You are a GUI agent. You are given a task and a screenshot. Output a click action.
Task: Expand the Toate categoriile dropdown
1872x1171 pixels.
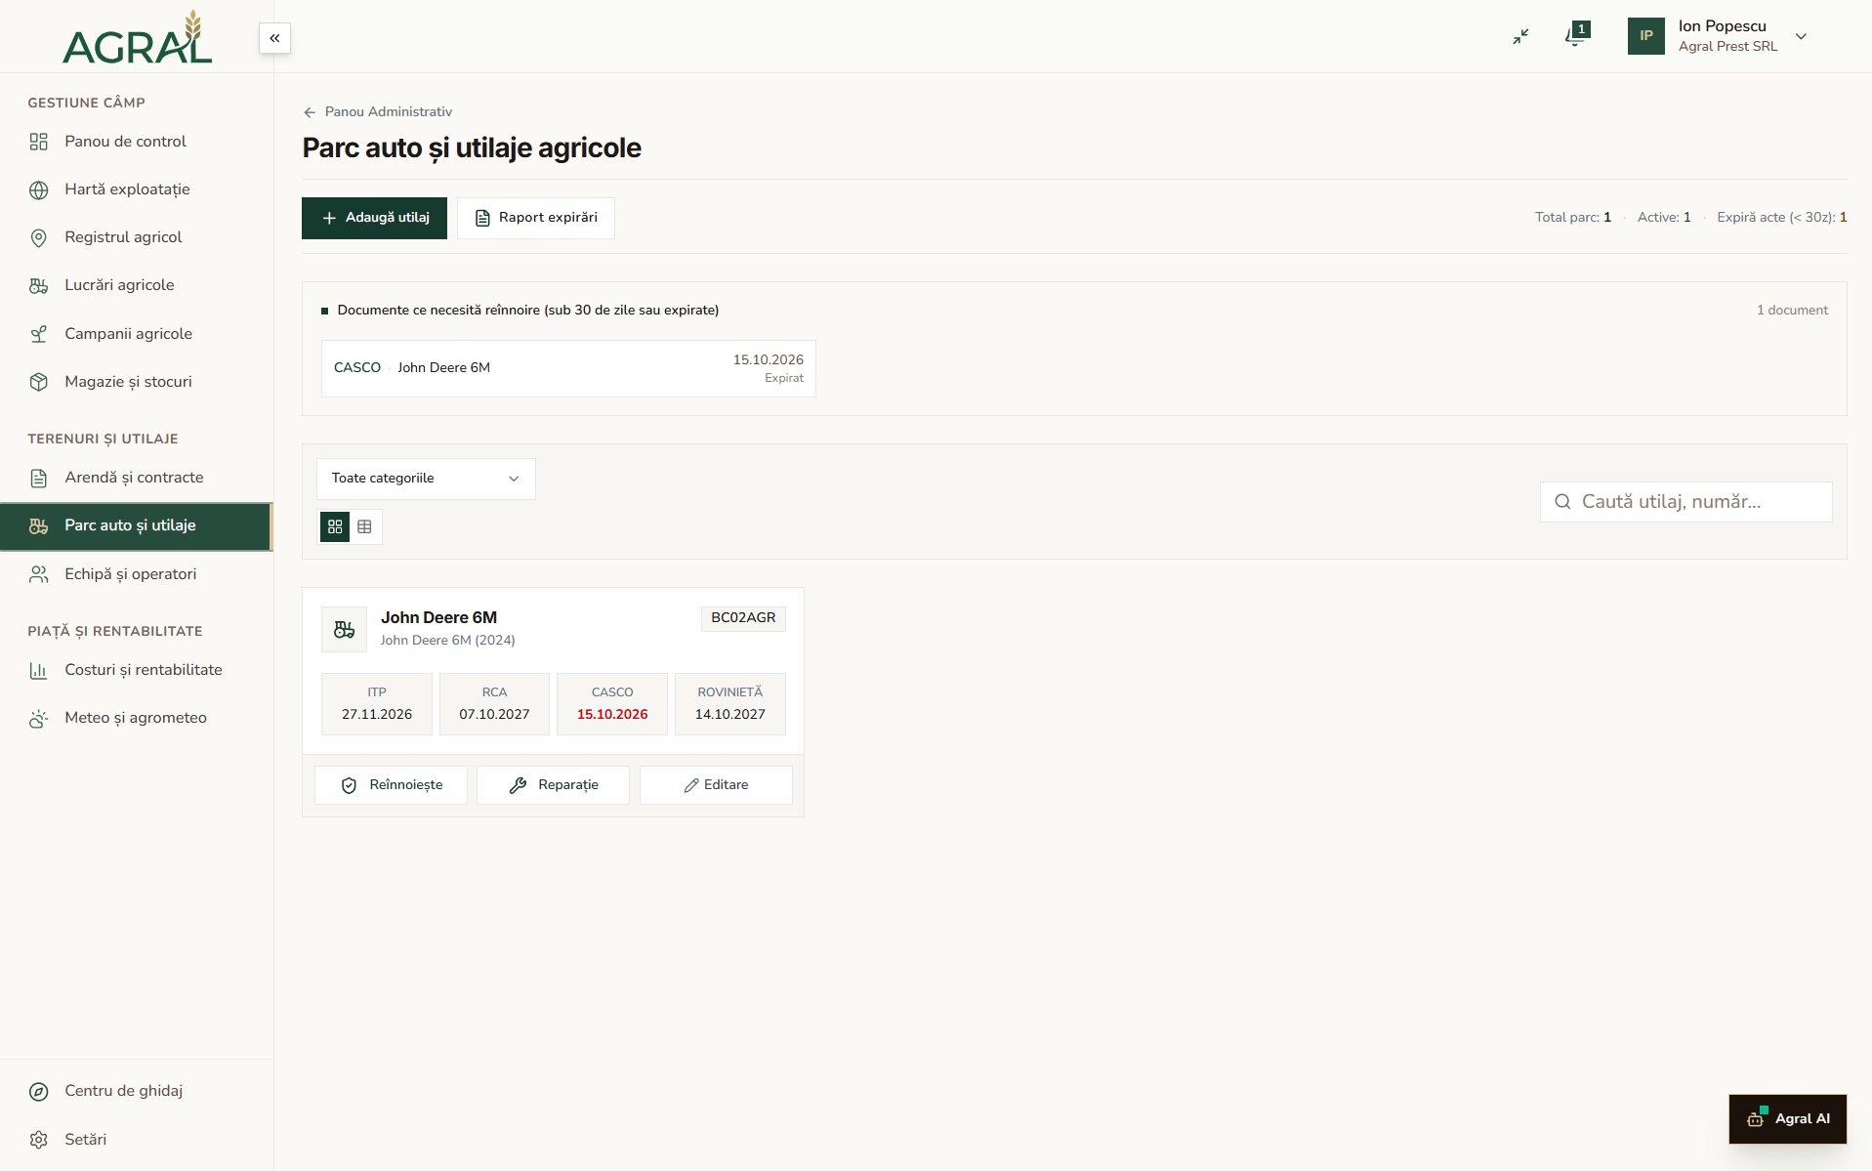(426, 479)
